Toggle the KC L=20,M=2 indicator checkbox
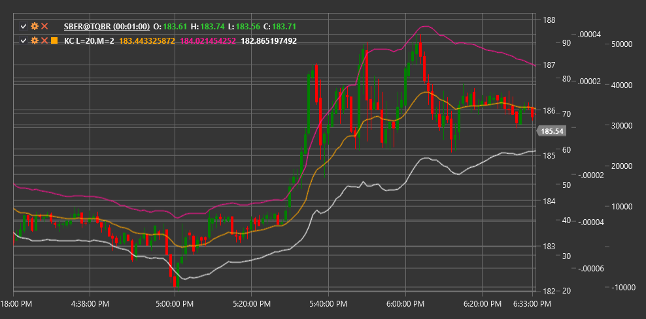The width and height of the screenshot is (646, 319). point(24,40)
